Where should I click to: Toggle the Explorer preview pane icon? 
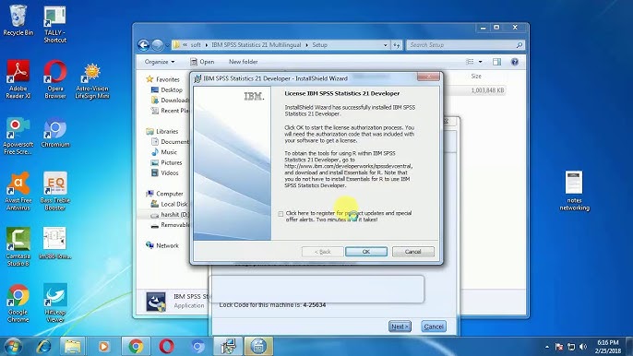(496, 62)
